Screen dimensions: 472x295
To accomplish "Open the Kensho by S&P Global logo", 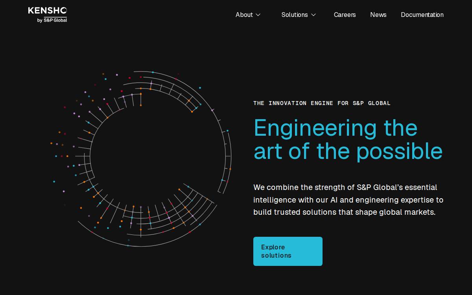I will (48, 15).
